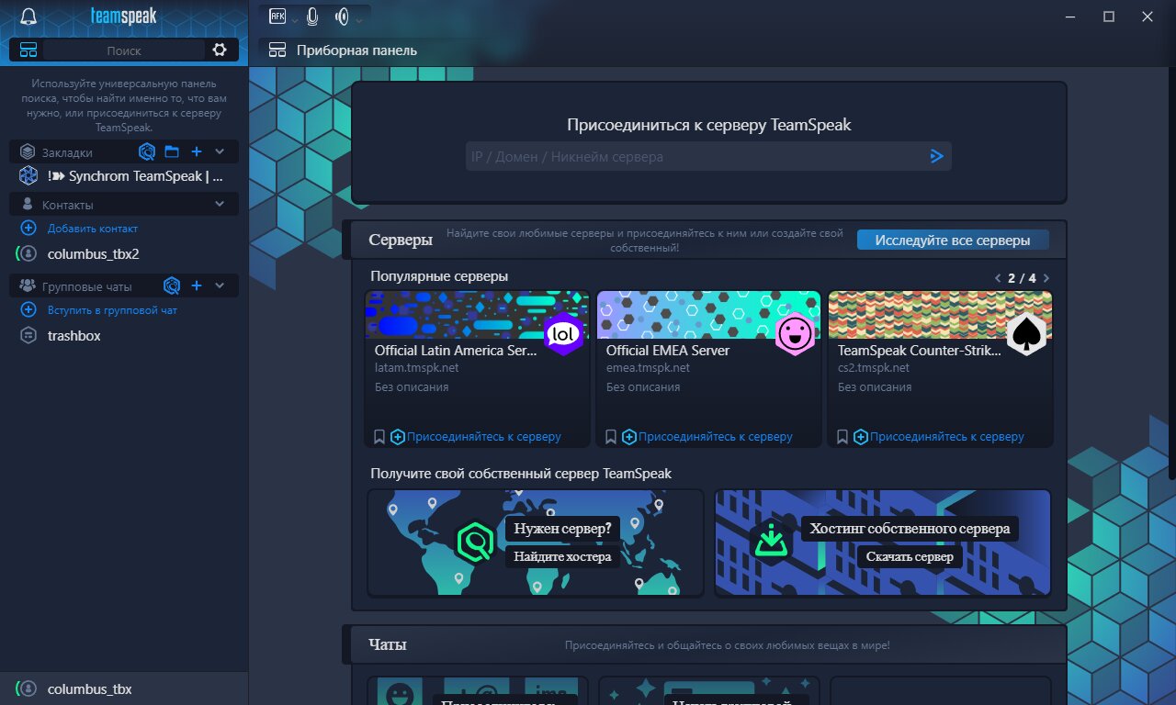This screenshot has height=705, width=1176.
Task: Open the notifications bell icon
Action: 28,17
